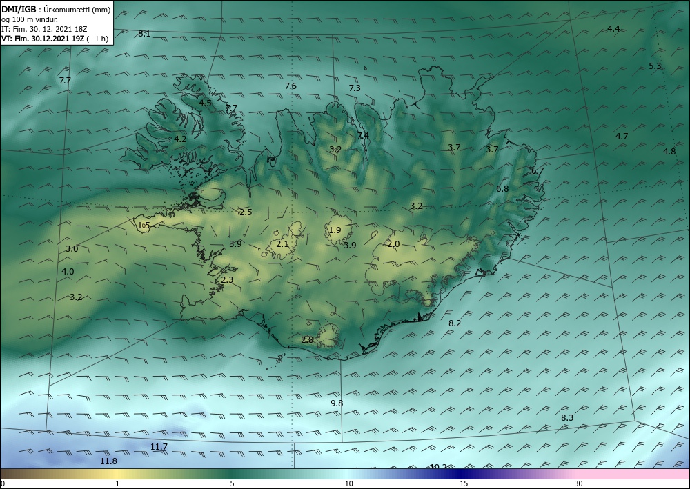Pick the 7.4 value label
This screenshot has height=489, width=690.
pyautogui.click(x=363, y=135)
